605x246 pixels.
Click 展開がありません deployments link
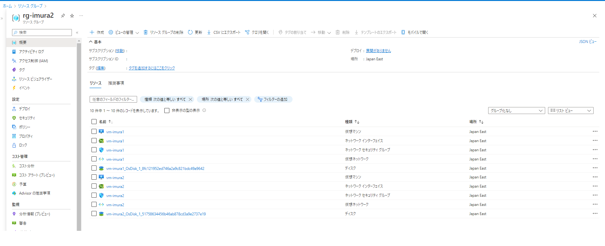[378, 51]
